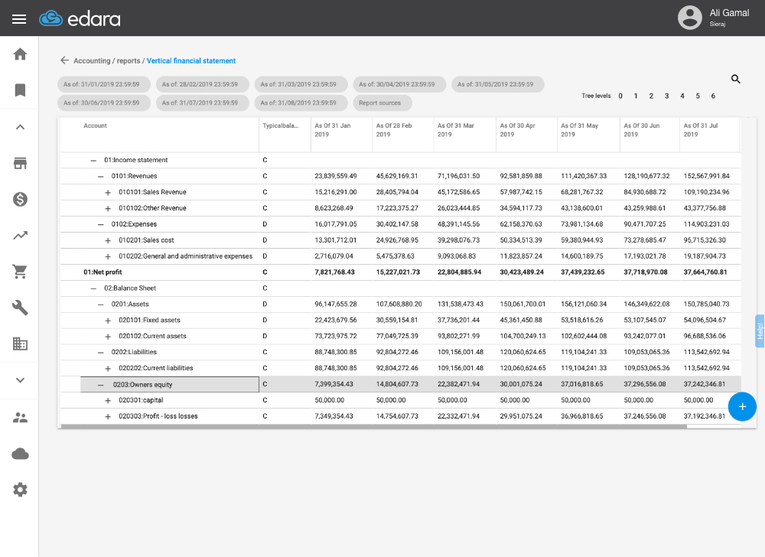Select tree level 0
This screenshot has height=557, width=765.
[620, 96]
